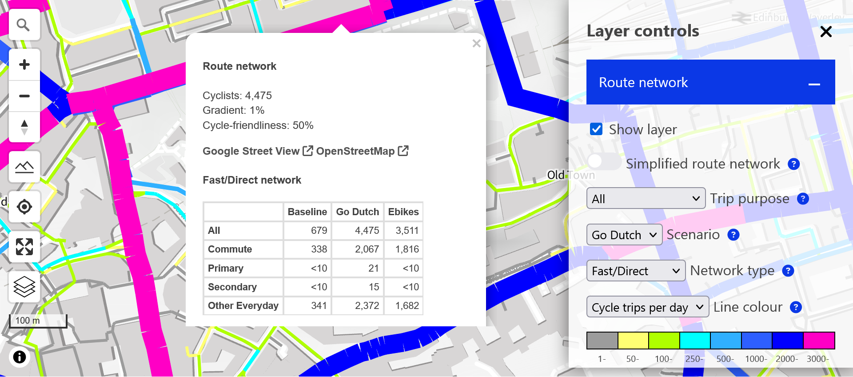Uncheck the Show layer checkbox

(596, 129)
